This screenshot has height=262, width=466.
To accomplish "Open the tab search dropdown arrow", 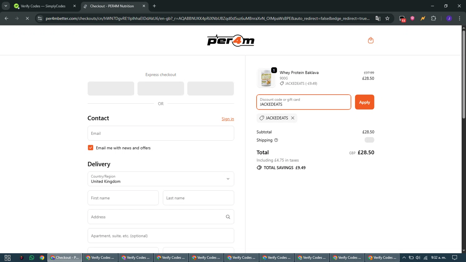I will [x=6, y=6].
